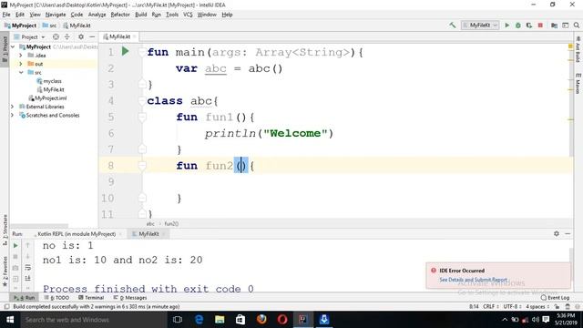Click the Build project hammer icon
This screenshot has width=583, height=328.
coord(452,26)
